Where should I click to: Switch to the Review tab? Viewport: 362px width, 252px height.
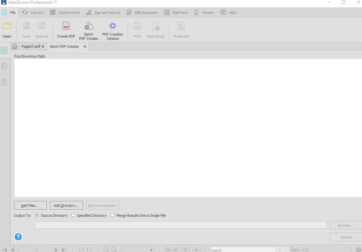click(x=204, y=13)
